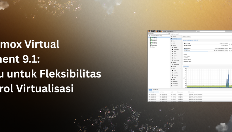This screenshot has height=132, width=232.
Task: Open the Server View dropdown
Action: pos(158,34)
